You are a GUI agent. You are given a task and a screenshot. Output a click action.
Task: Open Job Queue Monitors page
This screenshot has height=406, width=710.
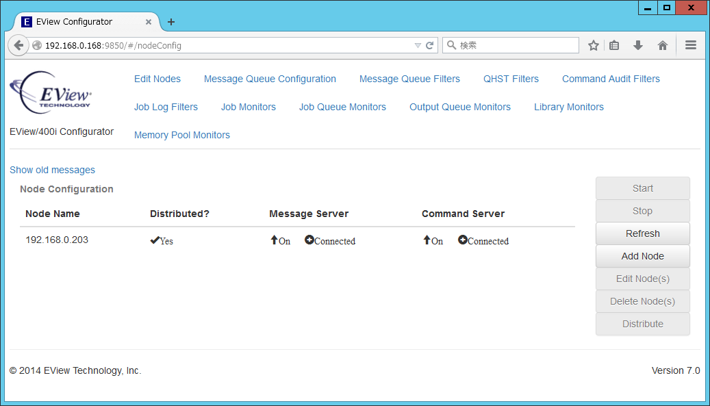(342, 107)
